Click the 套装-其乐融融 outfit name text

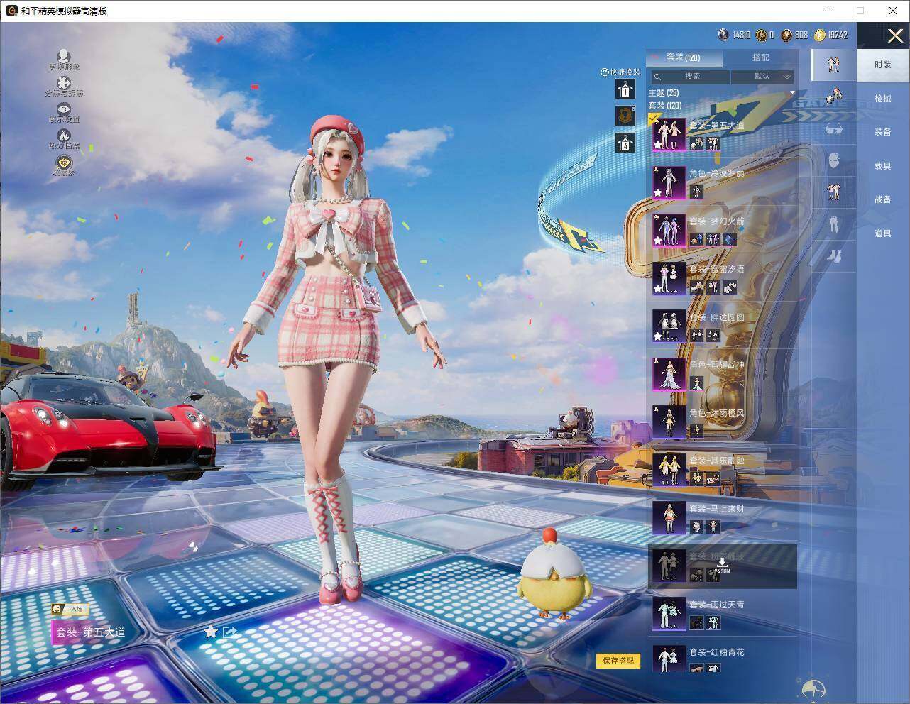716,461
